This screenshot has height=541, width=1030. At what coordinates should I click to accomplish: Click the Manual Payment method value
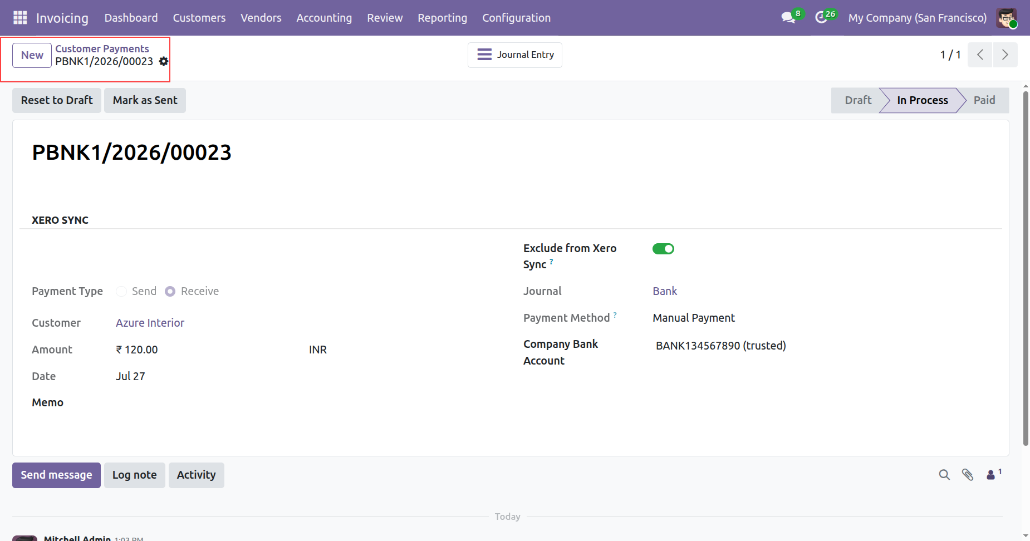click(x=694, y=318)
